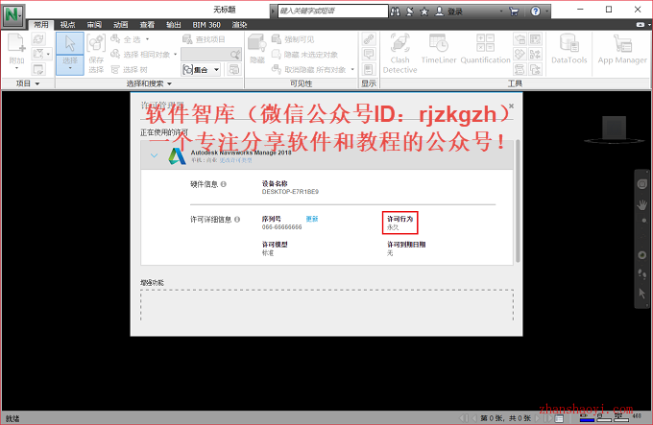Image resolution: width=653 pixels, height=425 pixels.
Task: Click the navigation bar select cursor tool
Action: tap(642, 294)
